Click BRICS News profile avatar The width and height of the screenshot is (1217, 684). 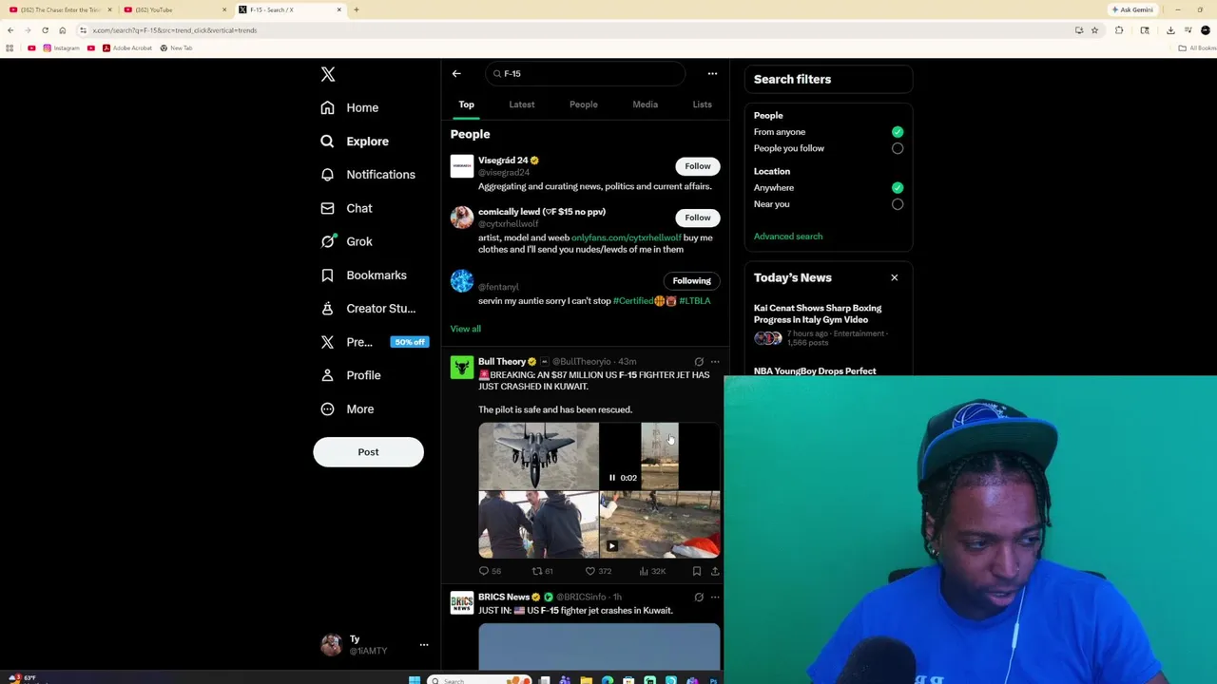coord(461,603)
